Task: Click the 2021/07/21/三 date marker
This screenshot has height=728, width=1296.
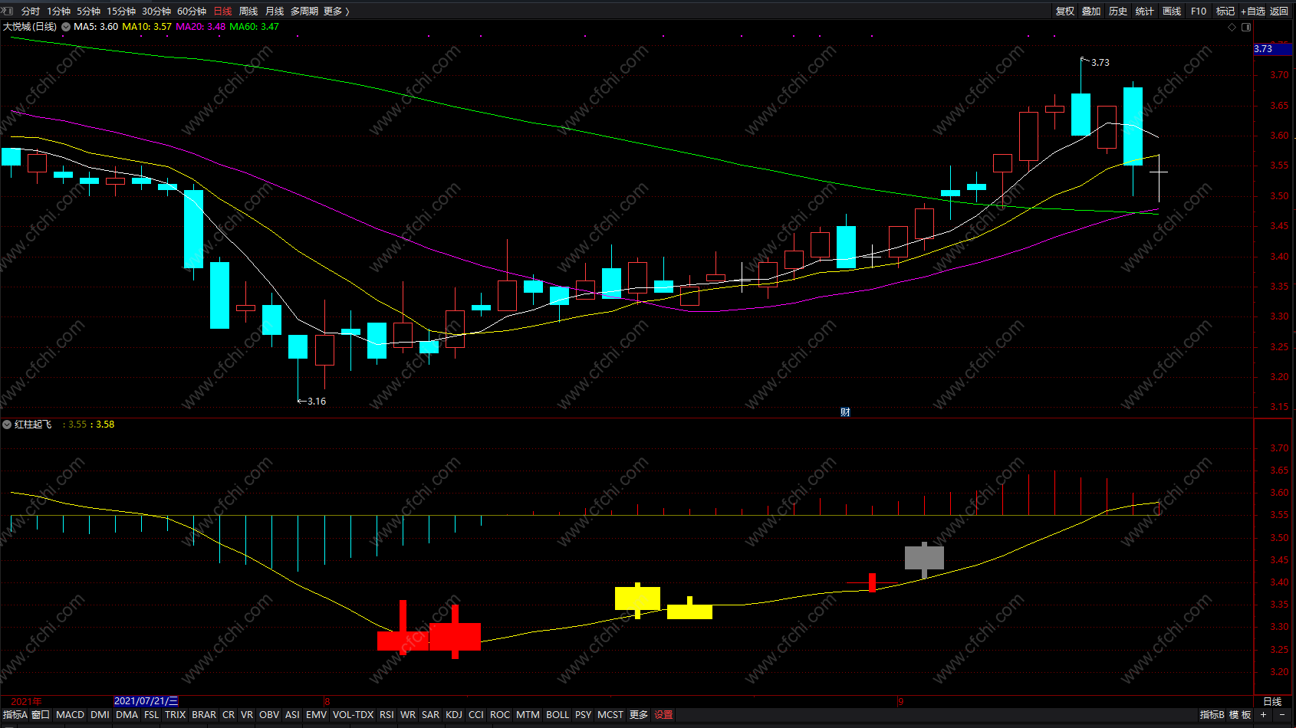Action: pyautogui.click(x=146, y=701)
